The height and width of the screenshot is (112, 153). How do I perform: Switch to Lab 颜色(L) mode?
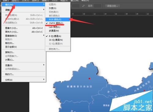[x=58, y=27]
